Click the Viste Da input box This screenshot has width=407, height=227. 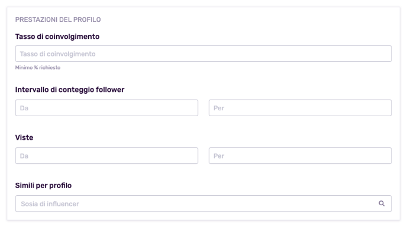[106, 156]
